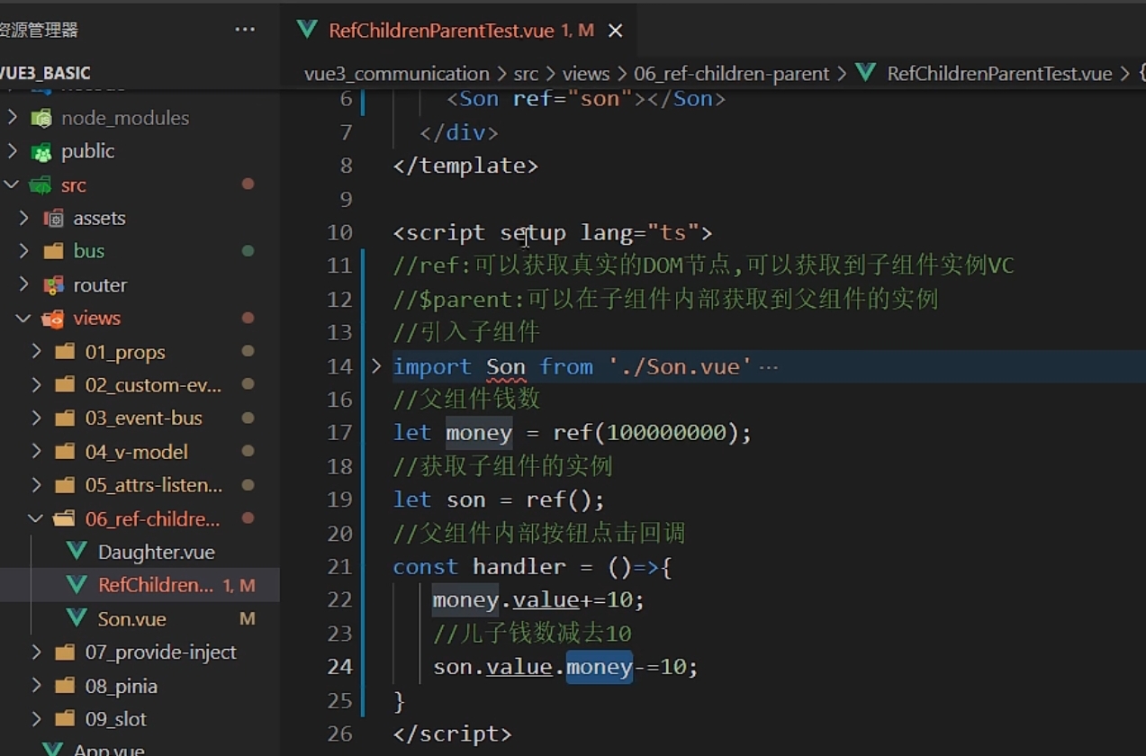1146x756 pixels.
Task: Select the RefChildrenParentTest.vue tab
Action: point(460,31)
